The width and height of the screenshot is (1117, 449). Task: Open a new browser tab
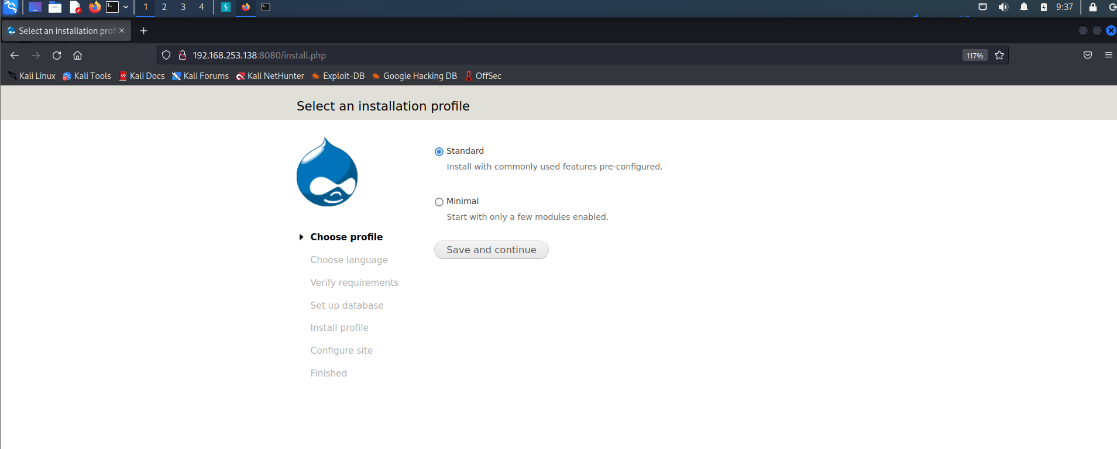pyautogui.click(x=144, y=30)
